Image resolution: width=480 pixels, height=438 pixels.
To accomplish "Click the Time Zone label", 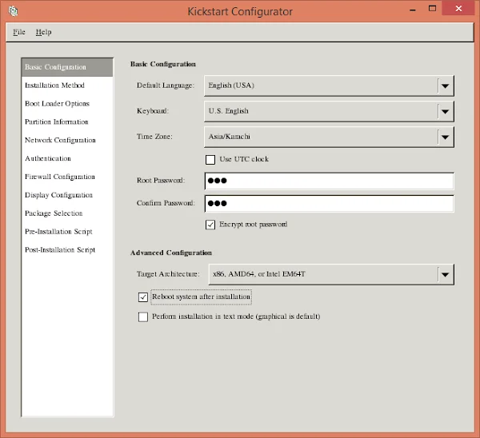I will (x=154, y=137).
